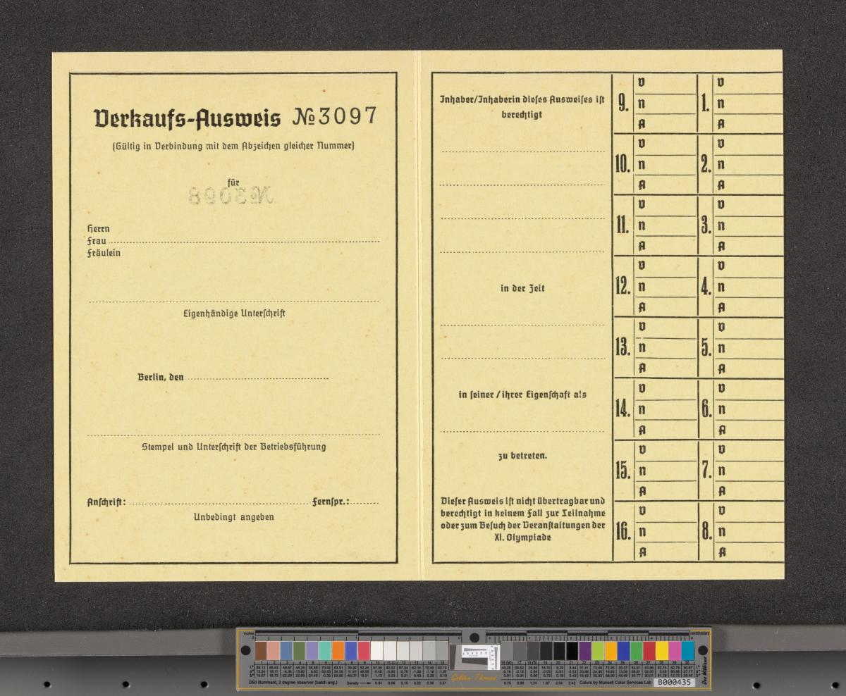Click the number 9 in the grid

(x=623, y=105)
